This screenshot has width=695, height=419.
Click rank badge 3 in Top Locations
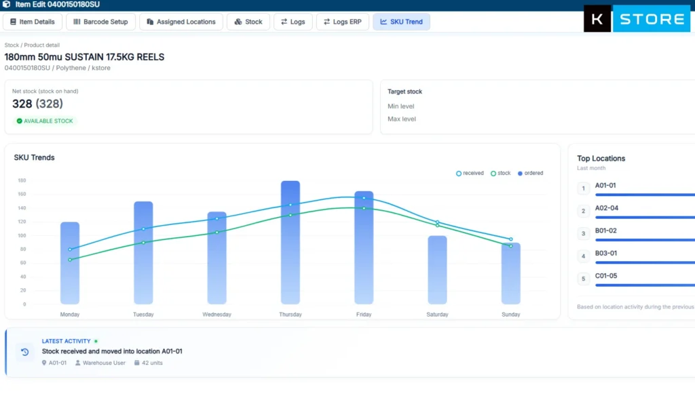[583, 234]
